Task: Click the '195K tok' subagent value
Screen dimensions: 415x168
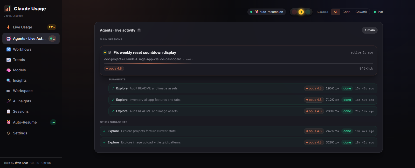Action: click(333, 88)
